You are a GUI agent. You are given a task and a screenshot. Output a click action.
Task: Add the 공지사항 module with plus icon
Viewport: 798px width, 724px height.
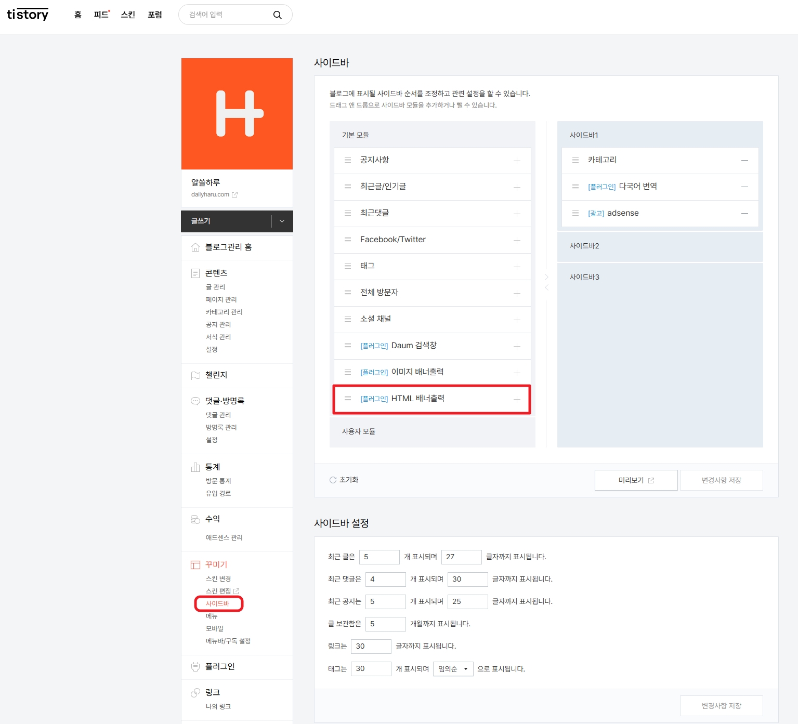517,161
